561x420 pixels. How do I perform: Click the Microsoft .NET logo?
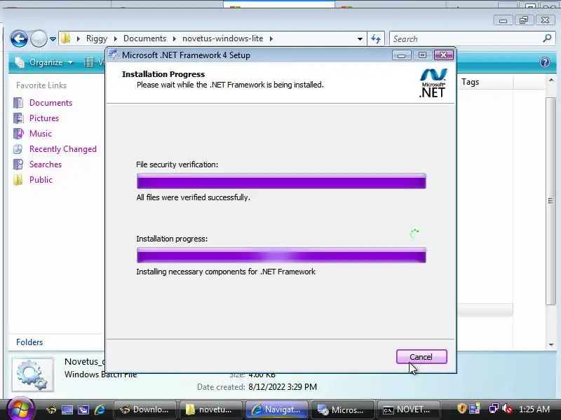coord(433,83)
